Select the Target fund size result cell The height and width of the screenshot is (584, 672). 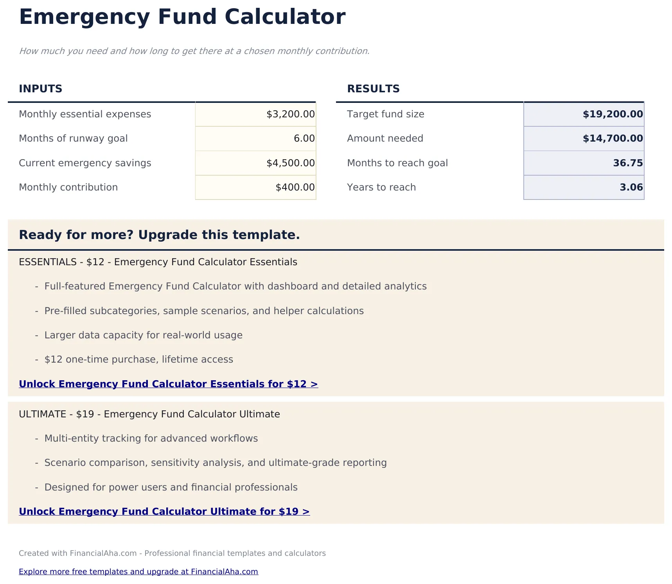583,114
